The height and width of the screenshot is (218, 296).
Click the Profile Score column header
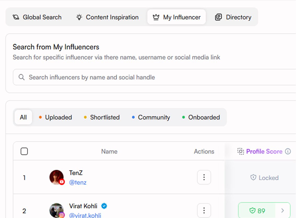pyautogui.click(x=264, y=151)
